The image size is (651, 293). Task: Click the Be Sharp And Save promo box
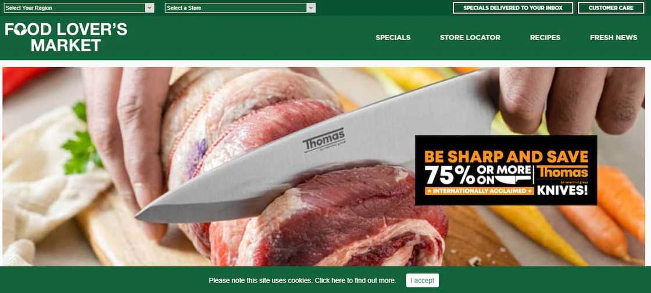pyautogui.click(x=506, y=171)
